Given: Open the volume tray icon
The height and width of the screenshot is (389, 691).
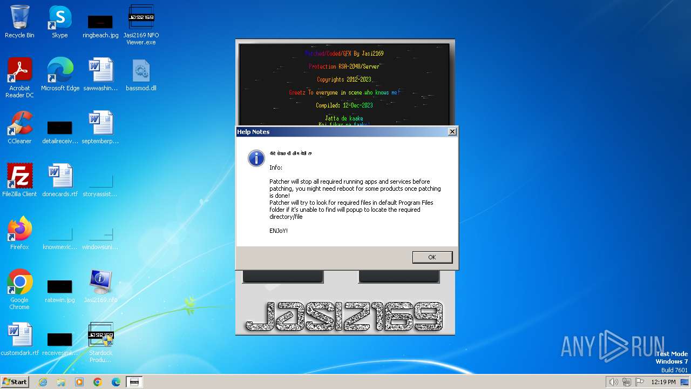Looking at the screenshot, I should click(613, 382).
